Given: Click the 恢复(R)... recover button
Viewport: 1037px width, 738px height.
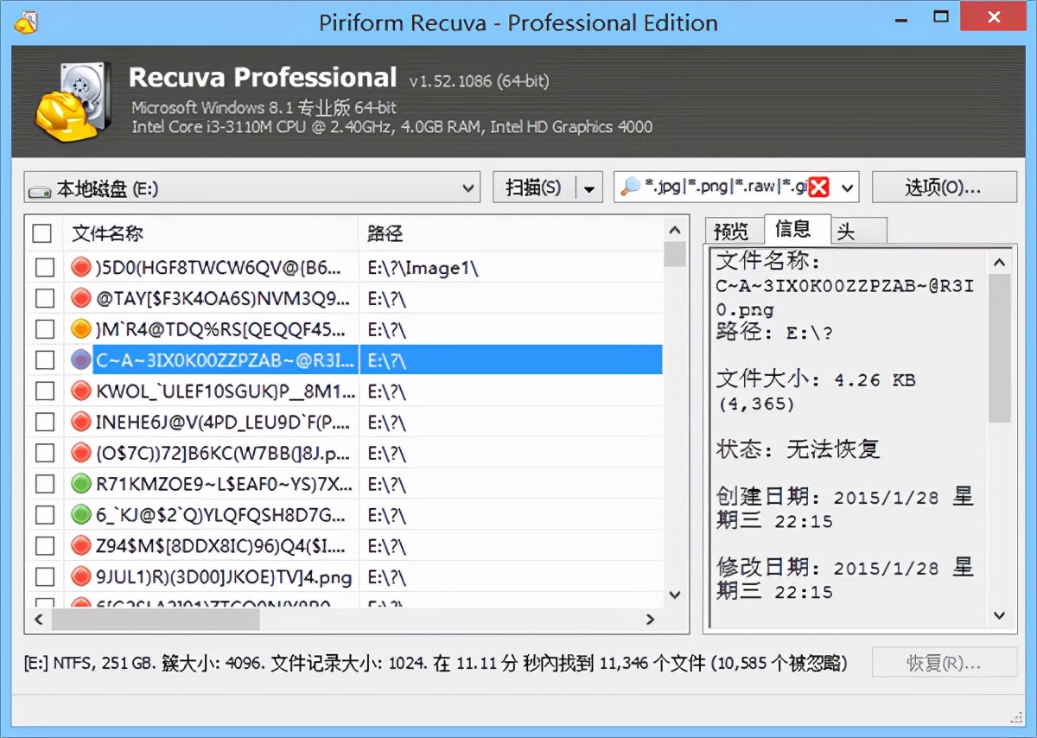Looking at the screenshot, I should point(944,663).
